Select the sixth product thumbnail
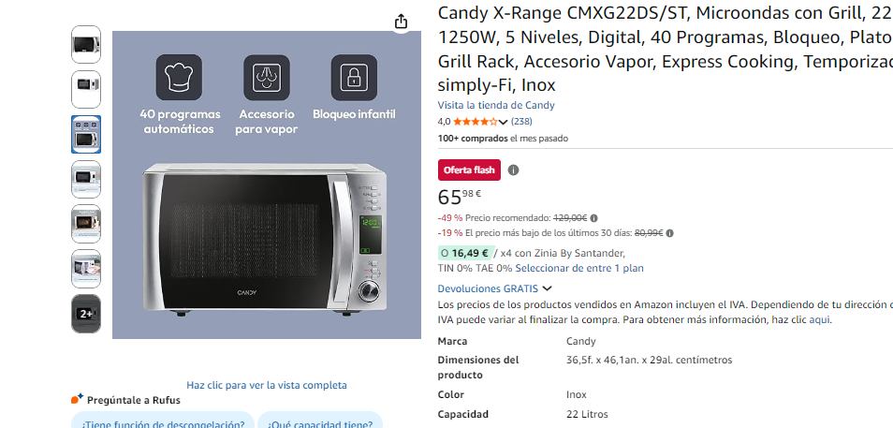 pyautogui.click(x=86, y=269)
